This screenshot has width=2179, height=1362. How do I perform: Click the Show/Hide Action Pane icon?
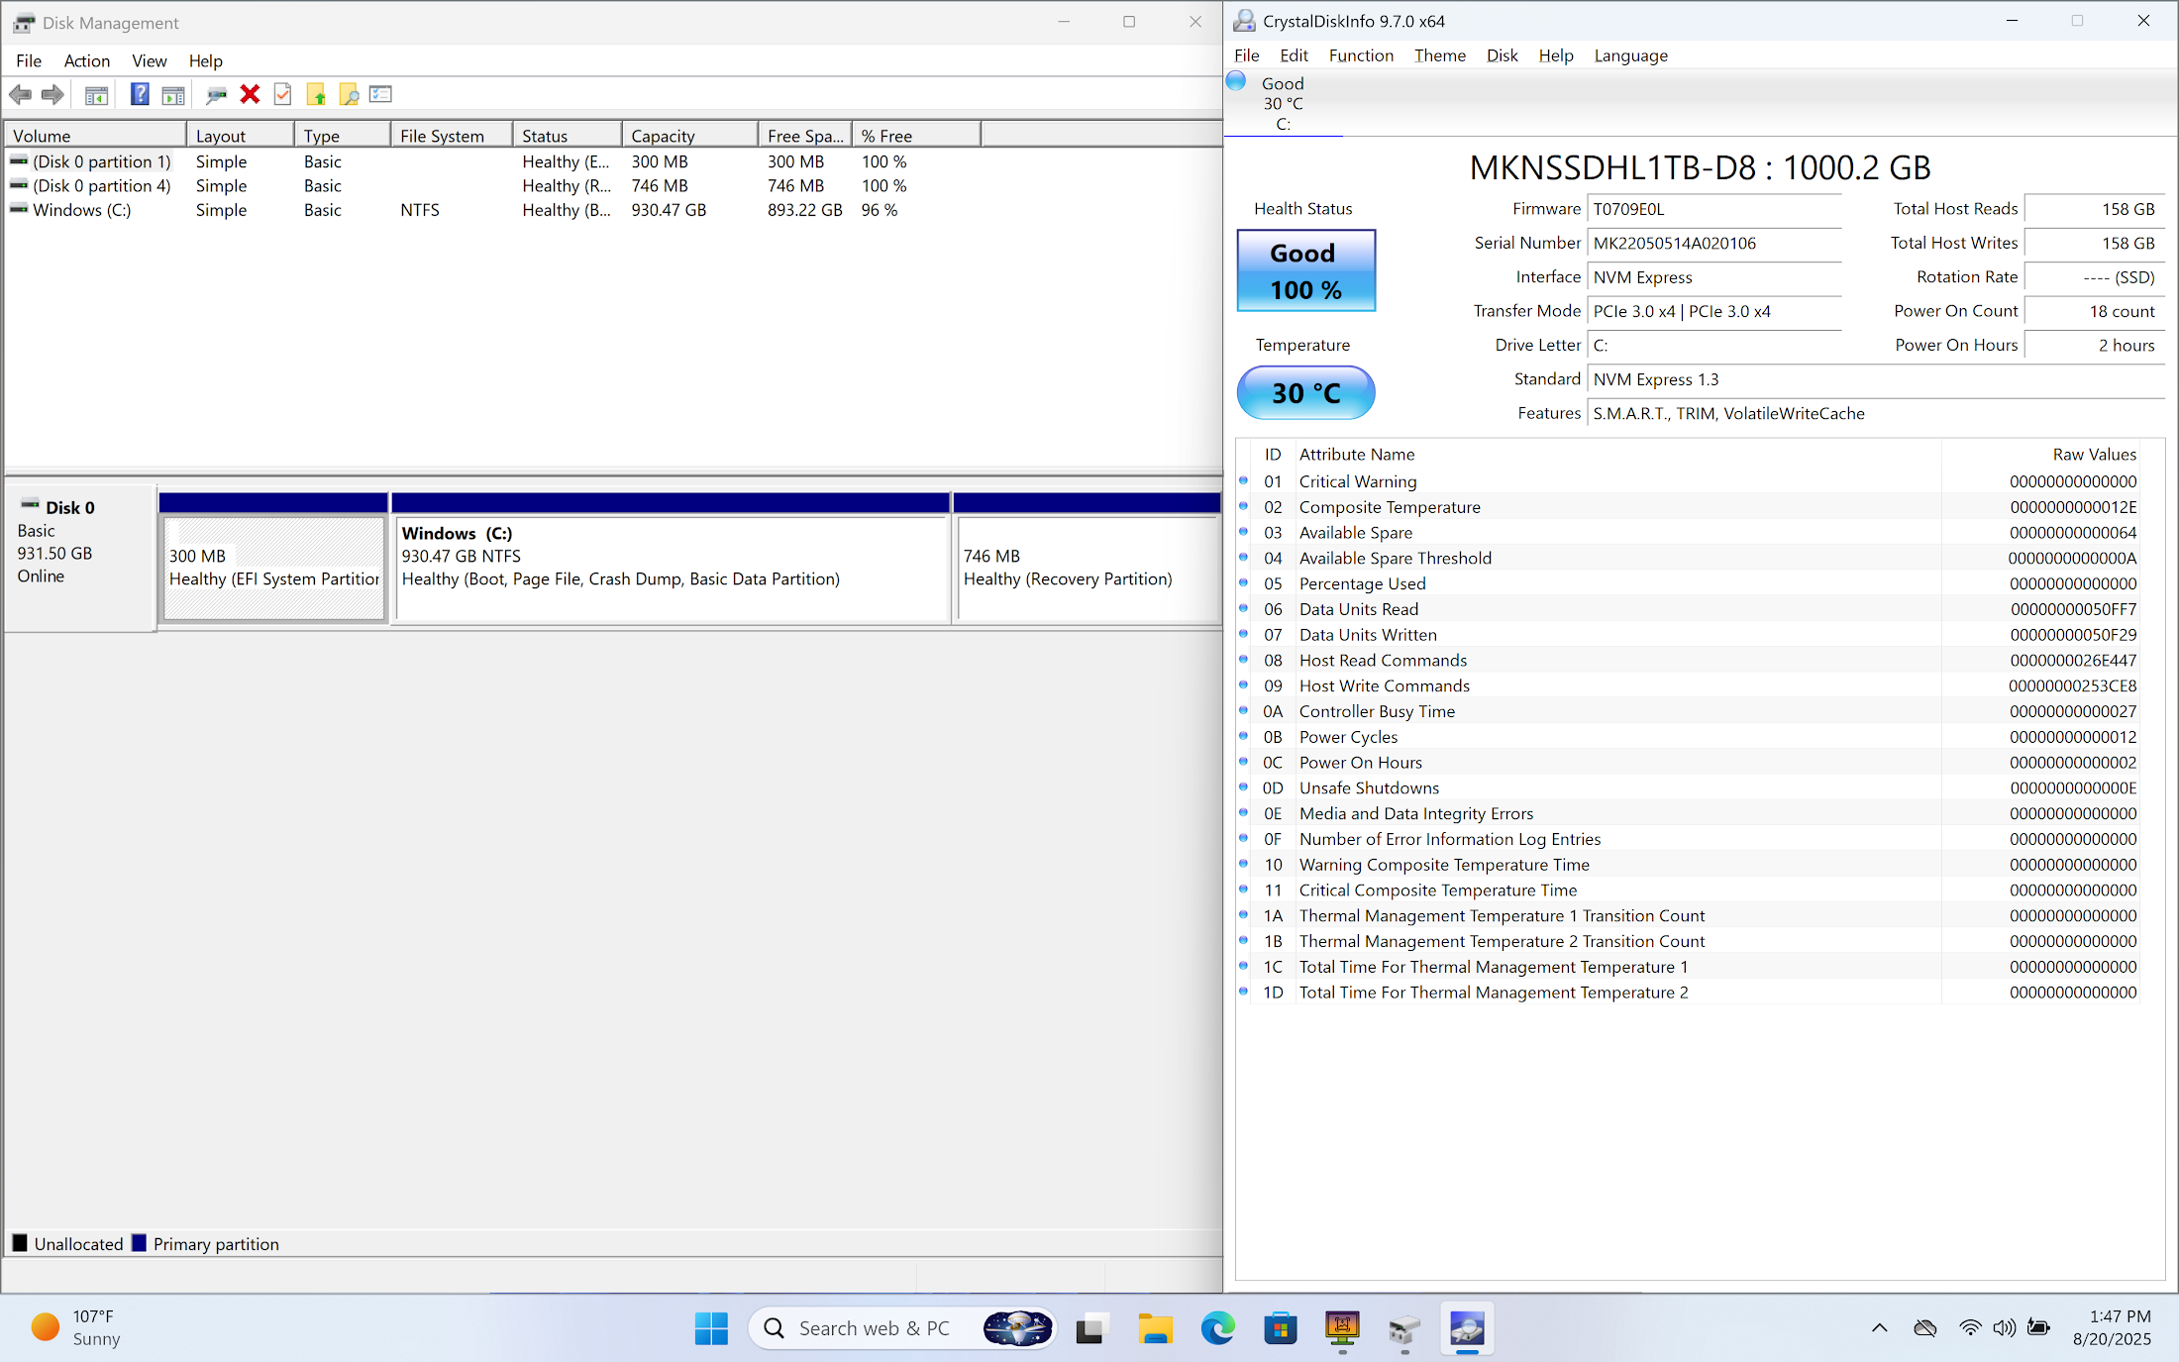(173, 95)
